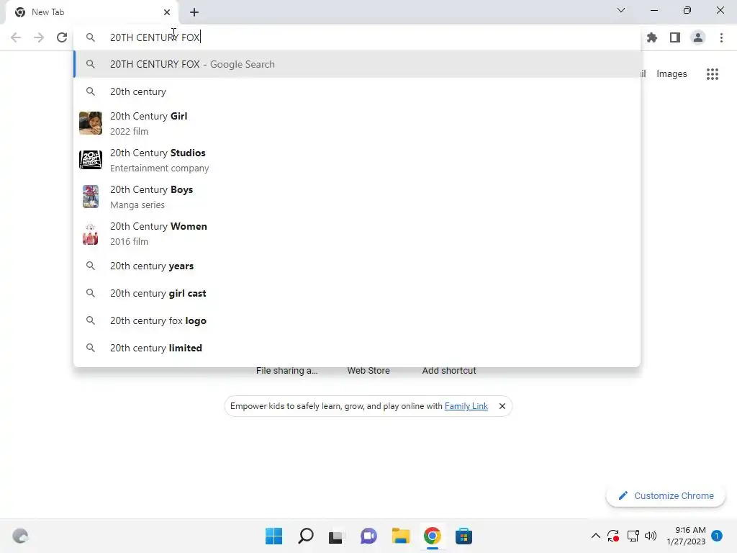
Task: Open a new tab with plus button
Action: tap(194, 12)
